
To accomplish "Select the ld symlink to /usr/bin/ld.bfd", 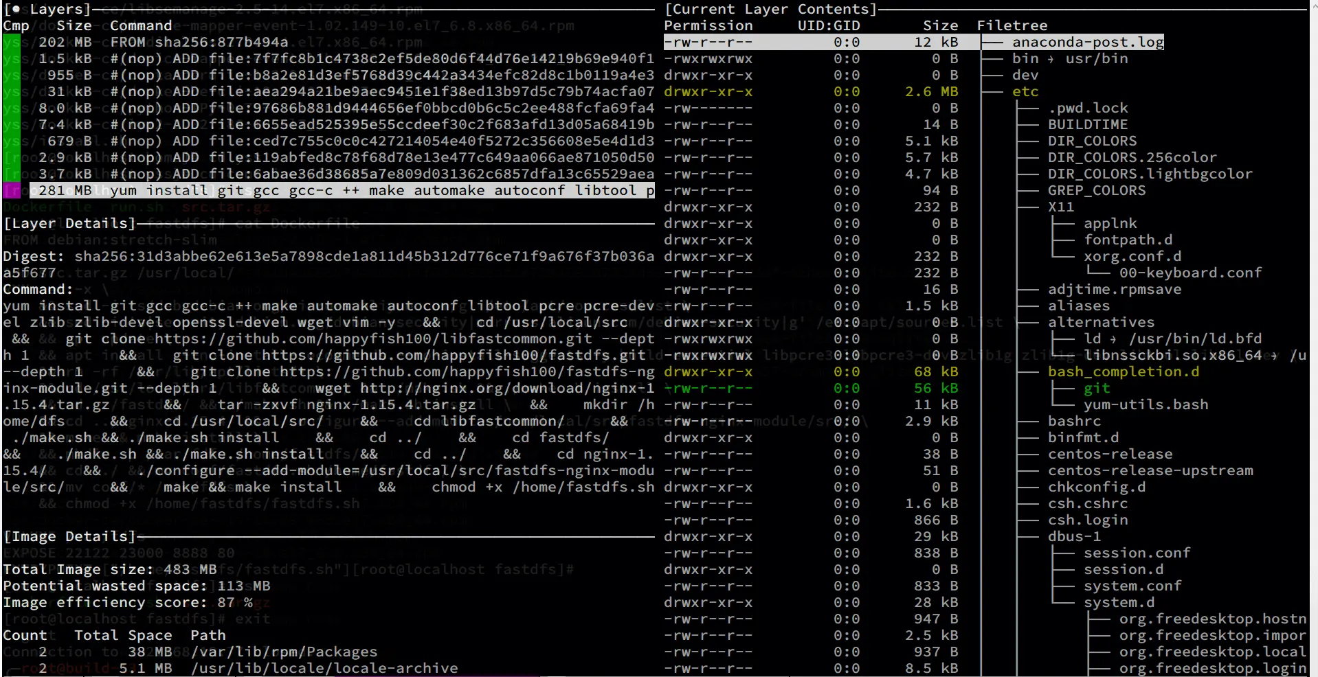I will 1173,338.
